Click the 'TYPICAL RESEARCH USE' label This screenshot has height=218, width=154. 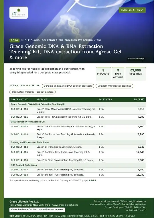tap(24, 86)
